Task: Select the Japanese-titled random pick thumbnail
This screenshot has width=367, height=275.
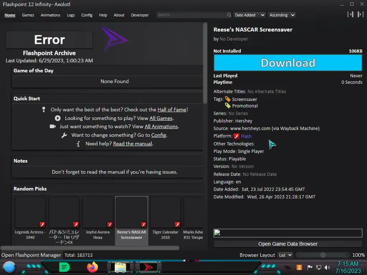Action: pyautogui.click(x=64, y=221)
